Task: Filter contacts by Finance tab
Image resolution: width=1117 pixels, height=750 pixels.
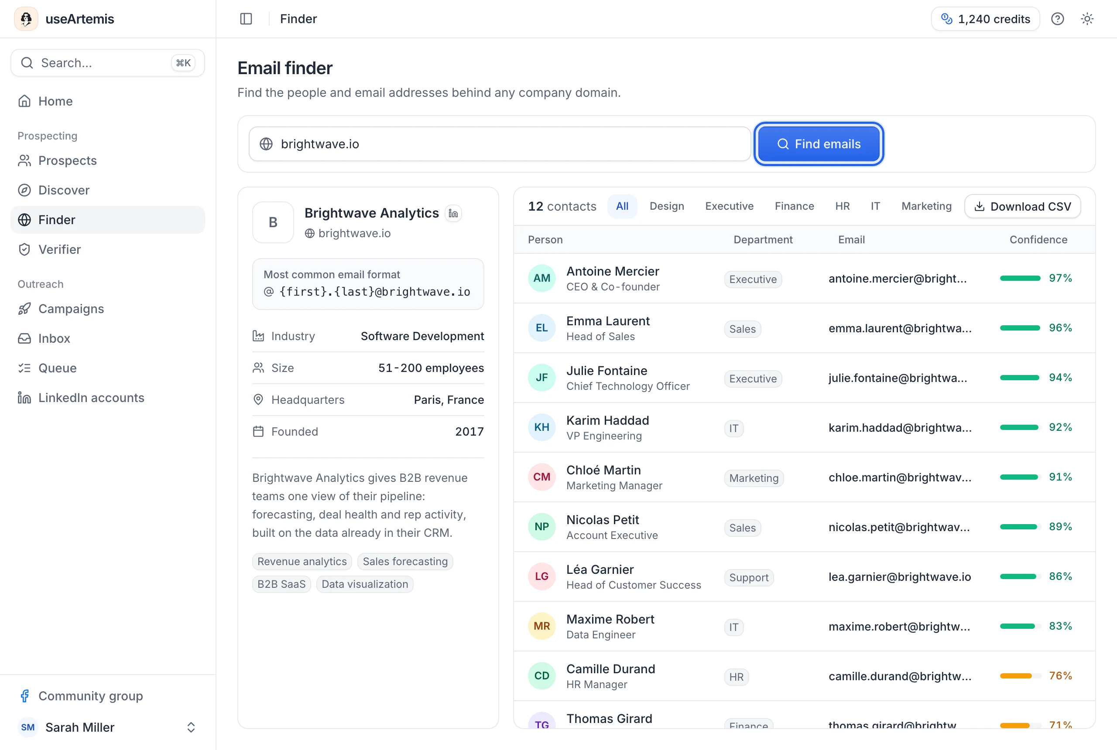Action: pyautogui.click(x=795, y=206)
